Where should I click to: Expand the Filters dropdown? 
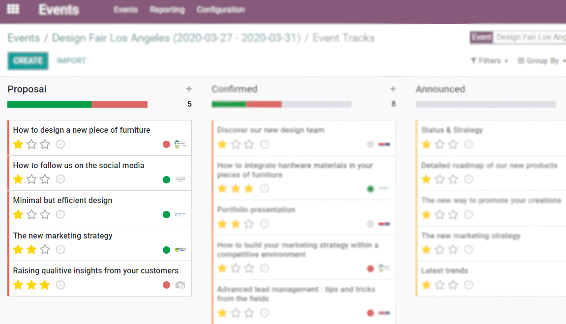pyautogui.click(x=489, y=60)
